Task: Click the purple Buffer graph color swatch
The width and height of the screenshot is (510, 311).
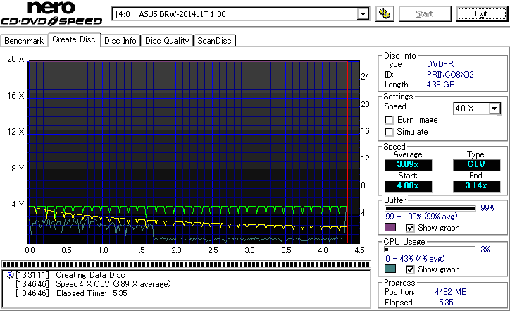Action: click(390, 227)
